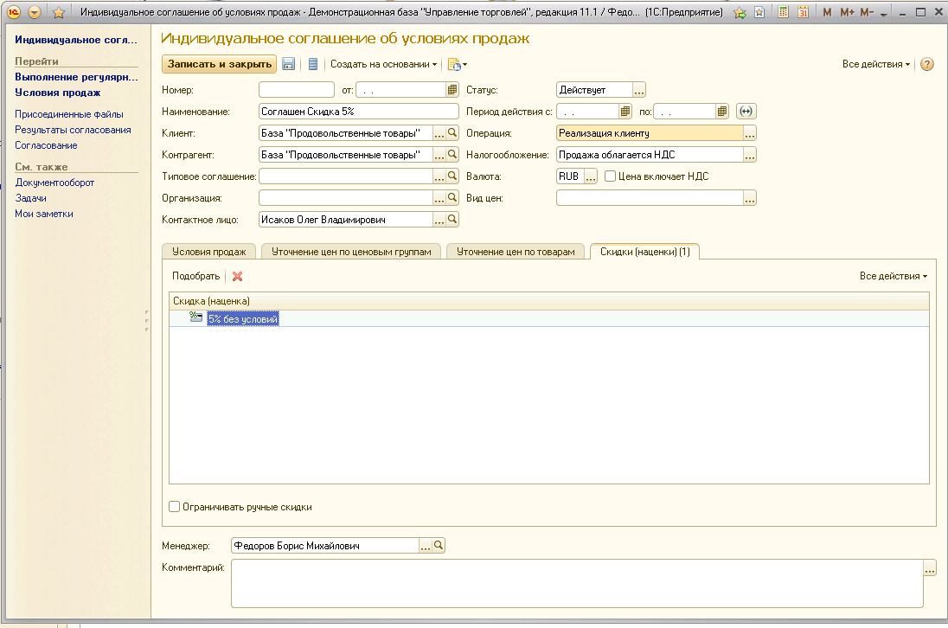Click the magnifier icon beside Клиент field
Viewport: 948px width, 628px height.
pyautogui.click(x=452, y=133)
